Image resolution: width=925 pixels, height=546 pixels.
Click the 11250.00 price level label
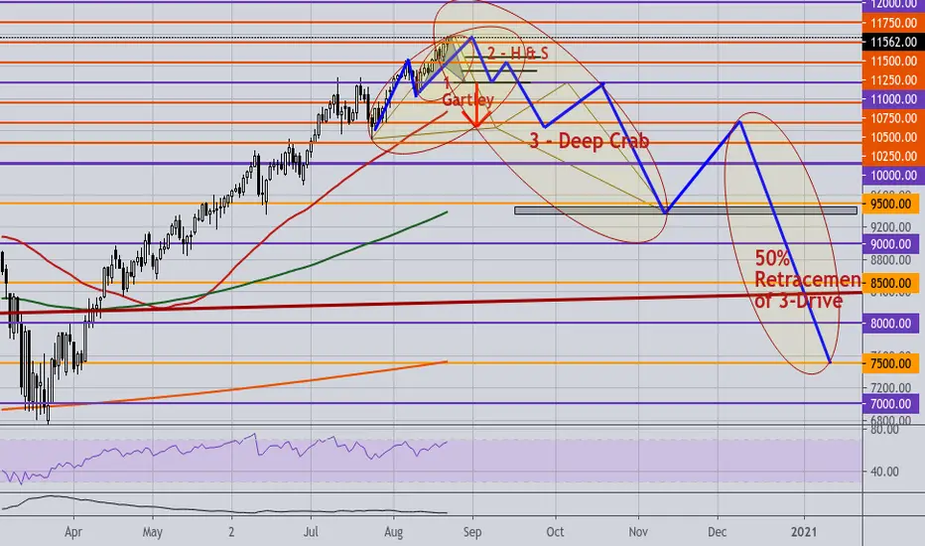coord(891,79)
